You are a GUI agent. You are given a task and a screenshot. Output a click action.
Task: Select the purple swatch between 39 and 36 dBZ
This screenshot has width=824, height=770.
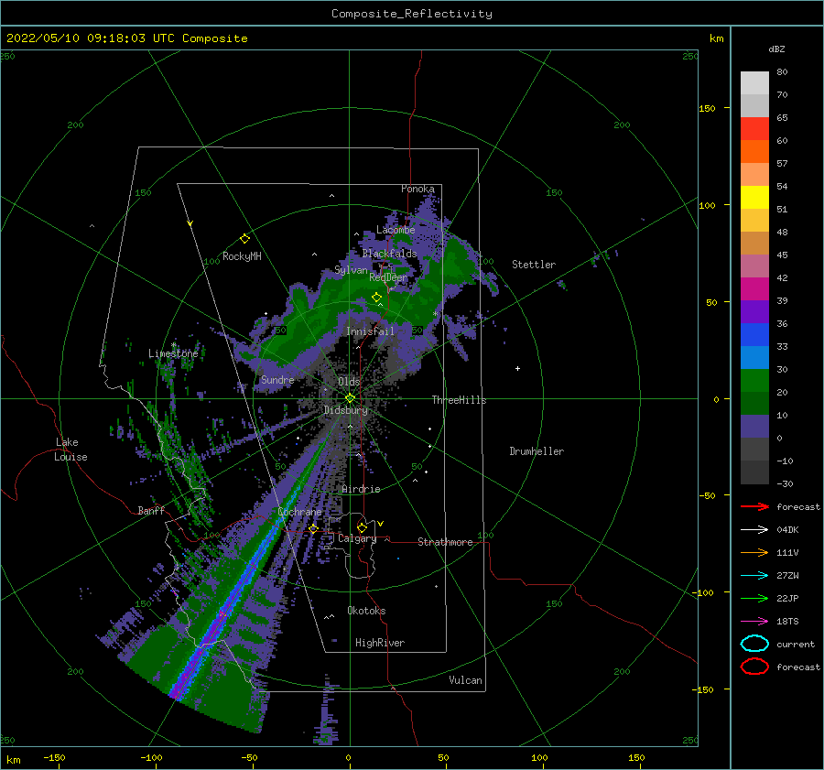(x=754, y=311)
